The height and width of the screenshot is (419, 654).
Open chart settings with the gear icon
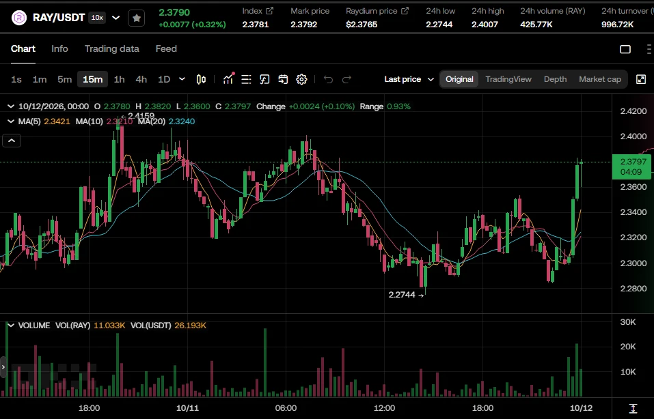point(301,79)
